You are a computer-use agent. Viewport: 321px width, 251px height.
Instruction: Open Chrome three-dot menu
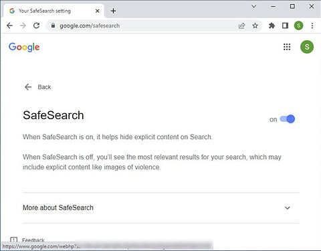click(312, 25)
